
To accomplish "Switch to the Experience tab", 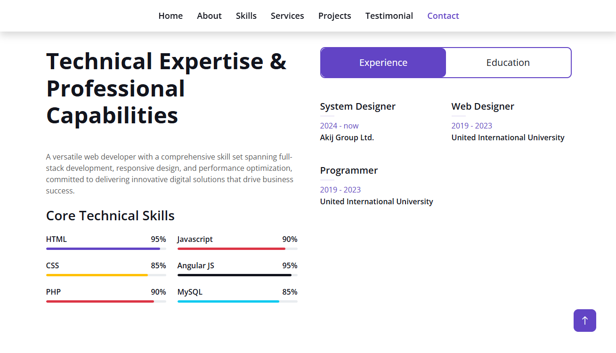I will [x=383, y=63].
